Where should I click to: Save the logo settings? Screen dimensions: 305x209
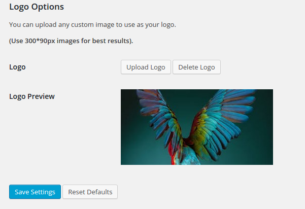click(35, 192)
